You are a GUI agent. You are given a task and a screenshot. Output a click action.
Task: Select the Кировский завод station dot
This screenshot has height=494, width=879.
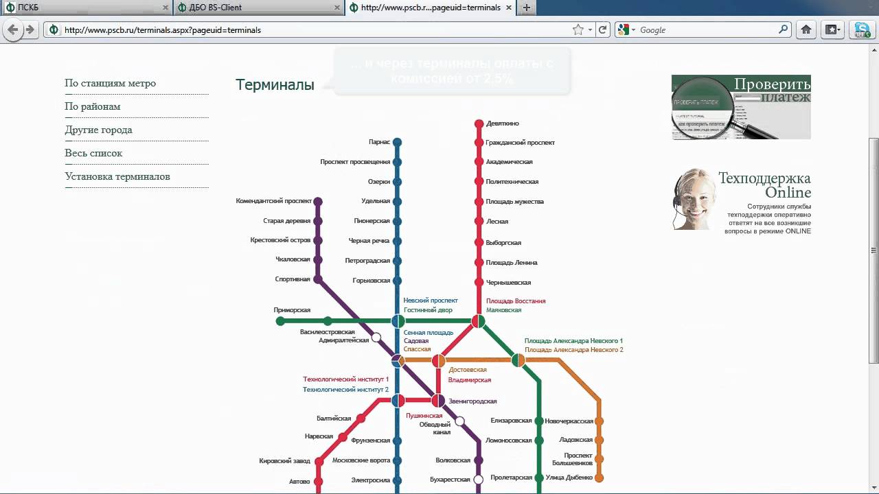pos(319,462)
